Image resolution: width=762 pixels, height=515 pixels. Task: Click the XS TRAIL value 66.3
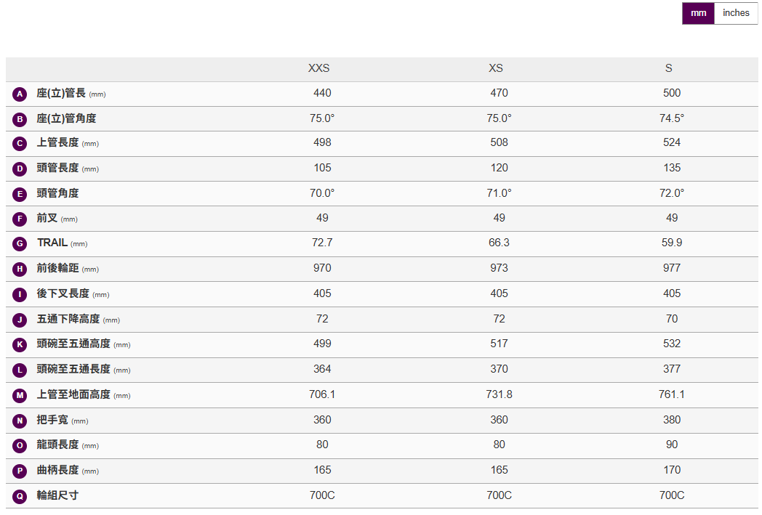tap(499, 243)
